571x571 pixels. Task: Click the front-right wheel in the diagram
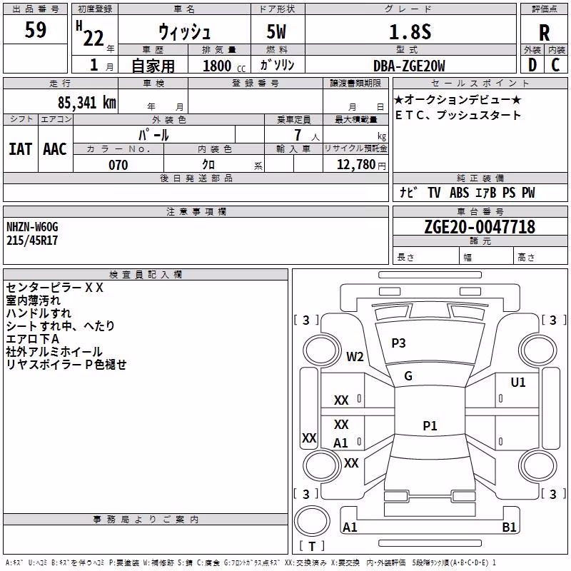click(537, 351)
